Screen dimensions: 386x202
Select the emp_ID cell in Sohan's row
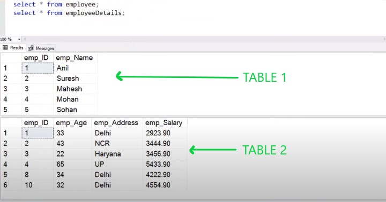click(38, 110)
